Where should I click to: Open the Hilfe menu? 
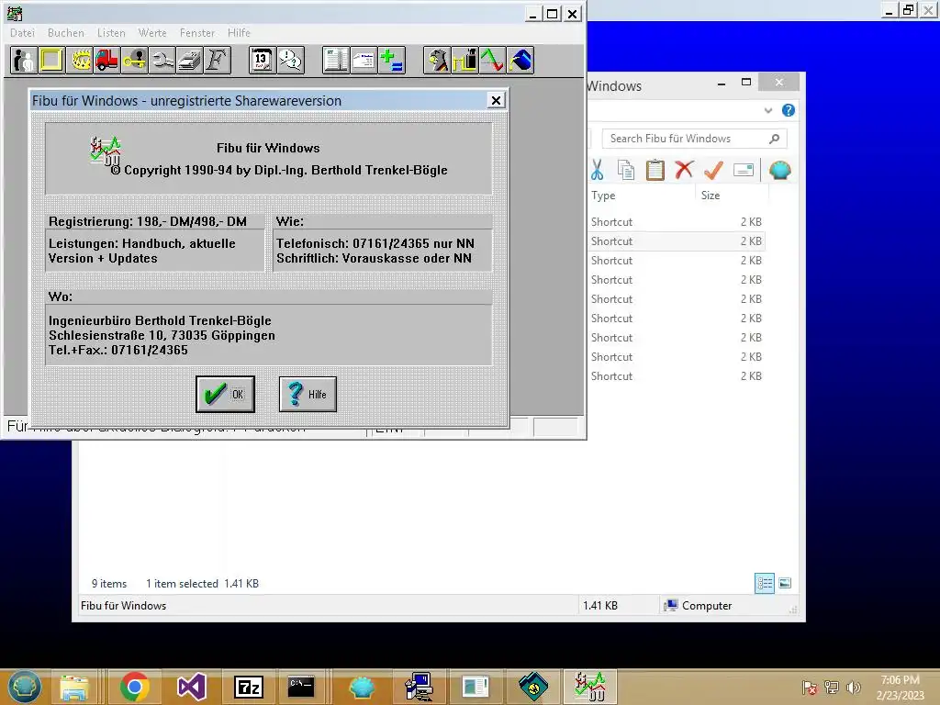pos(240,33)
